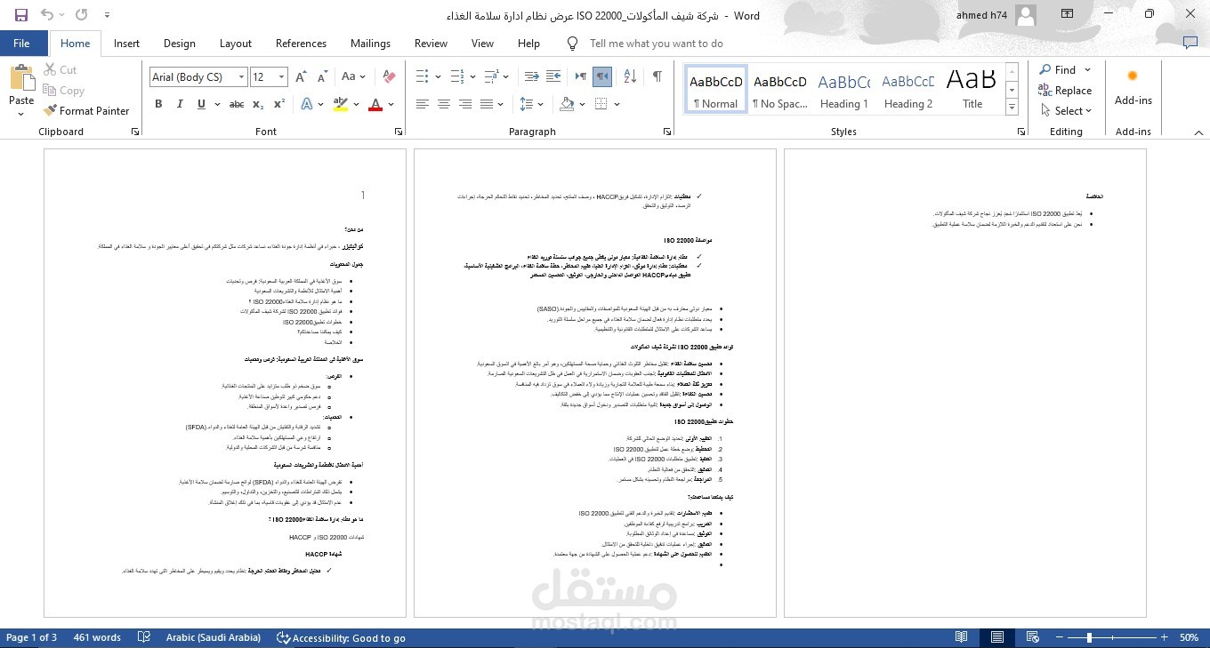Click the Undo arrow icon
Screen dimensions: 1210x648
pos(47,15)
